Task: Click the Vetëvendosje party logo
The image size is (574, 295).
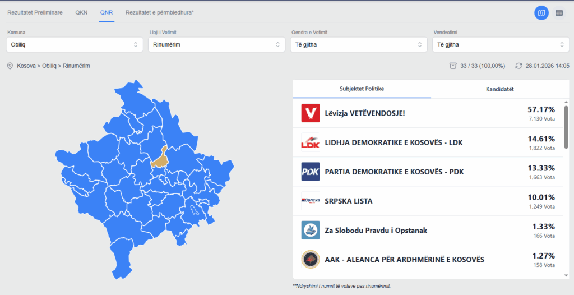Action: (311, 113)
